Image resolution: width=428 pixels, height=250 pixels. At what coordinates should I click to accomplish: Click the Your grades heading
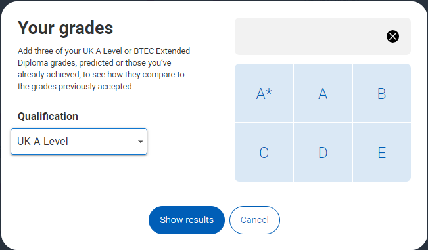point(66,28)
